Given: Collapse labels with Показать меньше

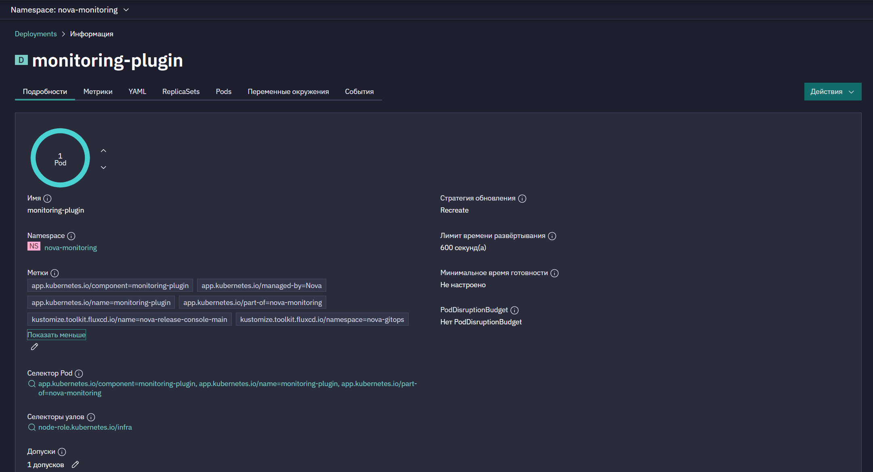Looking at the screenshot, I should [x=57, y=335].
